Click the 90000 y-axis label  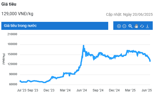(x=13, y=74)
